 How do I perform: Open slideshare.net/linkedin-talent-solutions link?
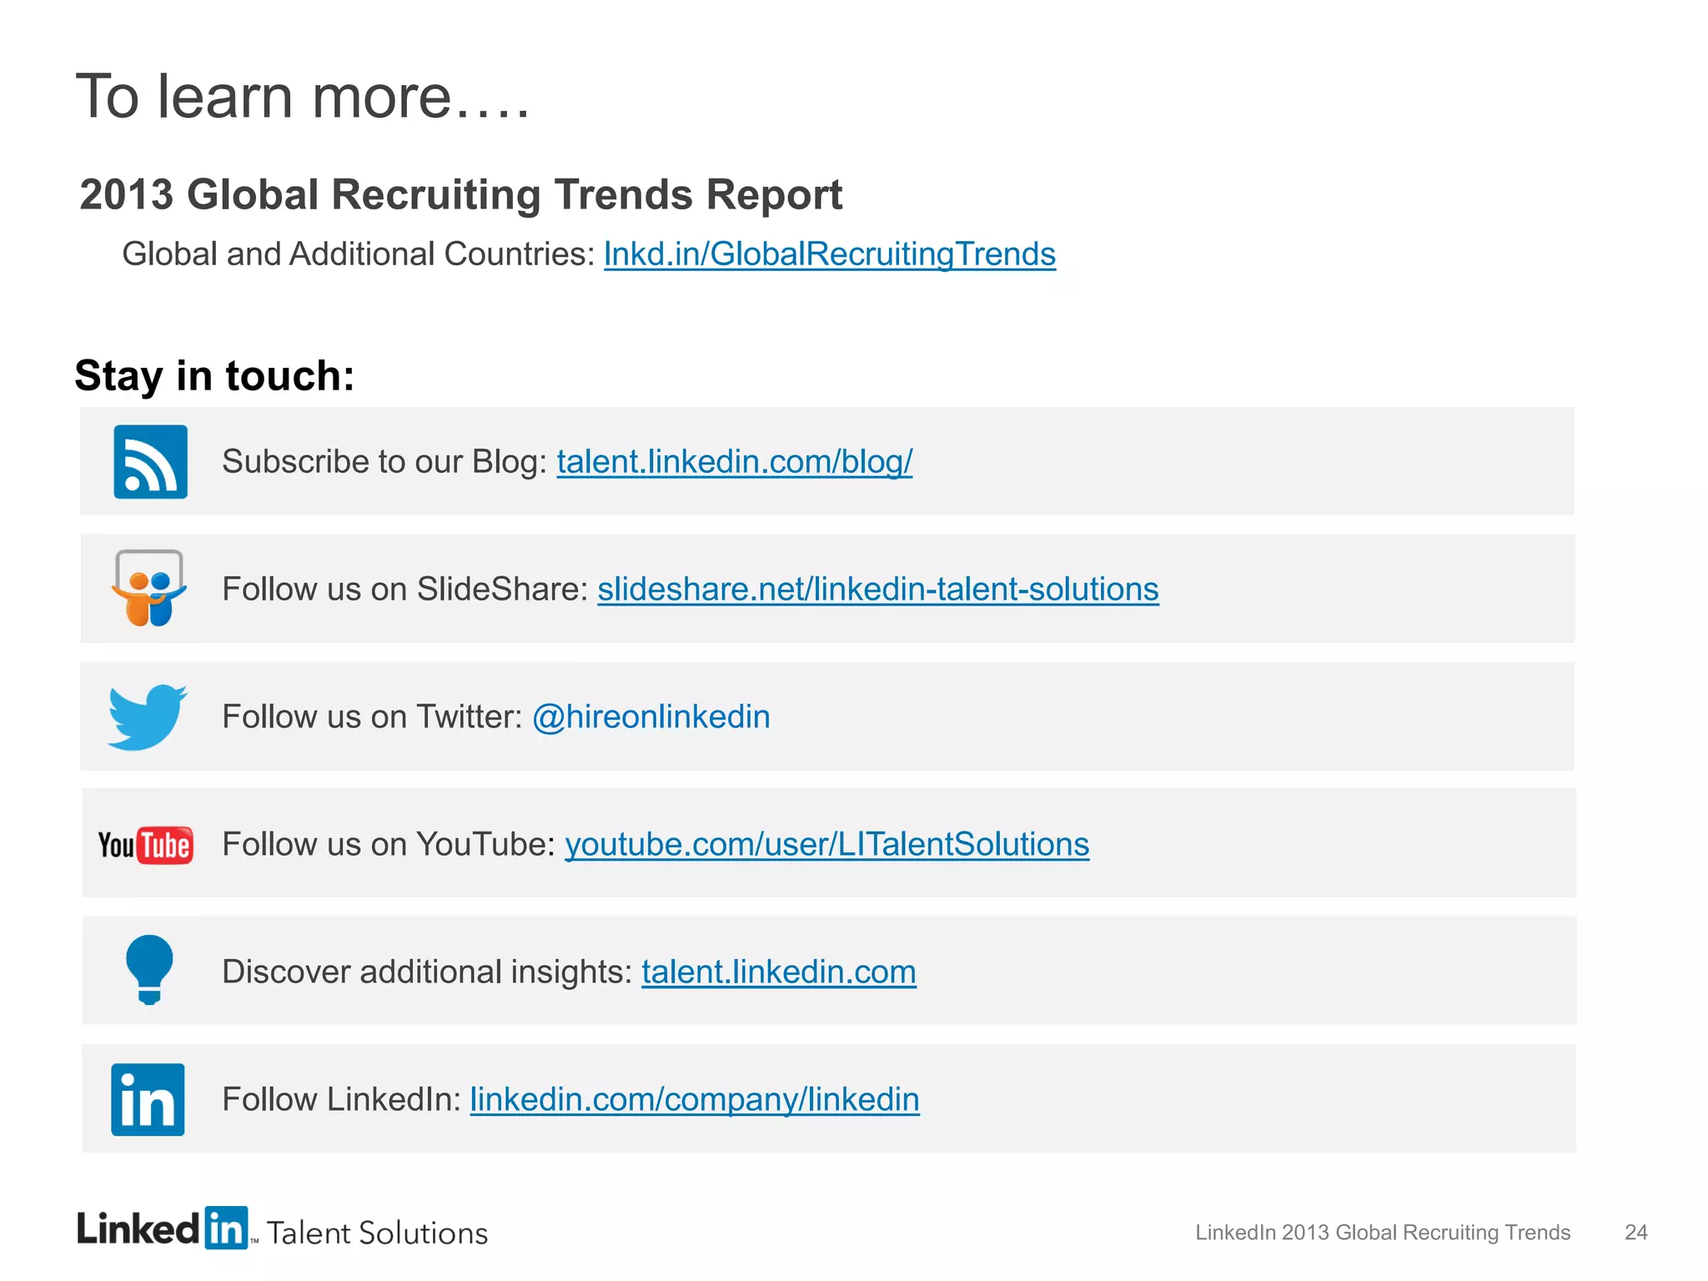877,589
